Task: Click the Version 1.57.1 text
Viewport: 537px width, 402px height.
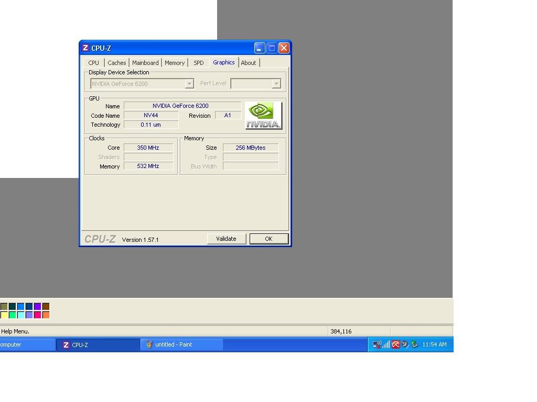Action: point(141,240)
